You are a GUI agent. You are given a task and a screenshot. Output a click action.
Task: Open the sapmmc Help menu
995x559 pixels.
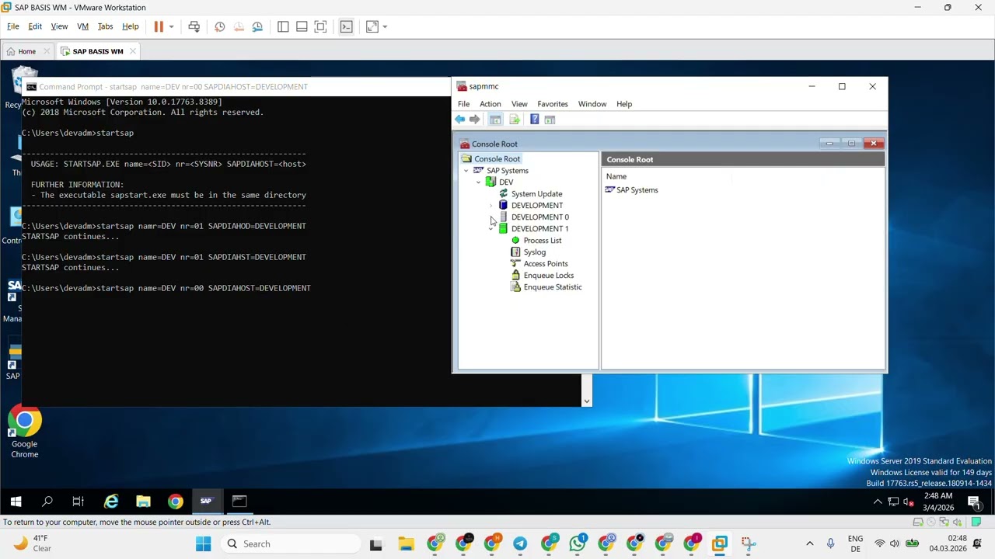pos(624,104)
